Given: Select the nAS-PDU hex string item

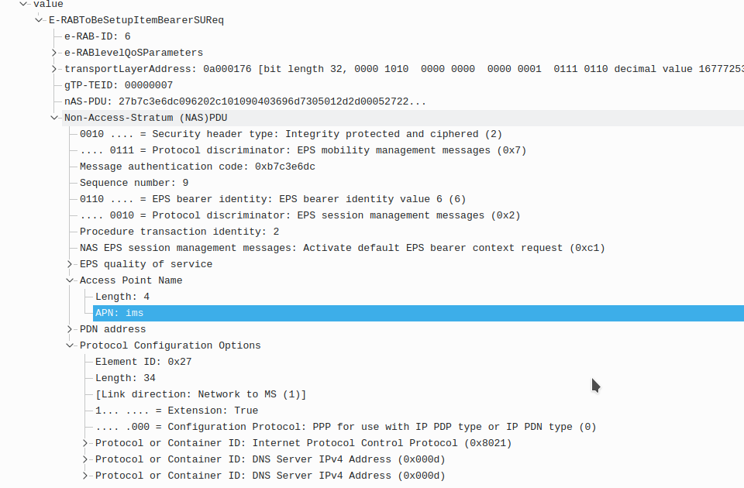Looking at the screenshot, I should tap(194, 101).
